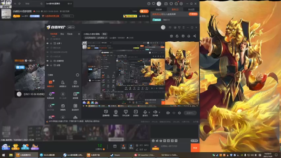The height and width of the screenshot is (158, 281).
Task: Open the 直播助手 tool at row three right
Action: coord(75,107)
